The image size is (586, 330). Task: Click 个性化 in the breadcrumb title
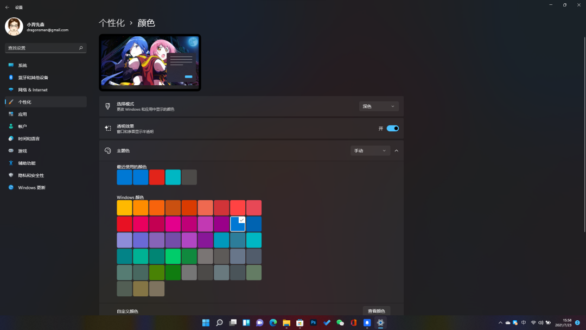coord(111,23)
